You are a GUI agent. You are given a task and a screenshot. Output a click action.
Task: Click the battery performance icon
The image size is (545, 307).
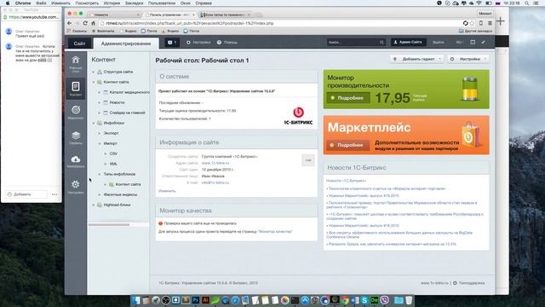click(x=470, y=89)
